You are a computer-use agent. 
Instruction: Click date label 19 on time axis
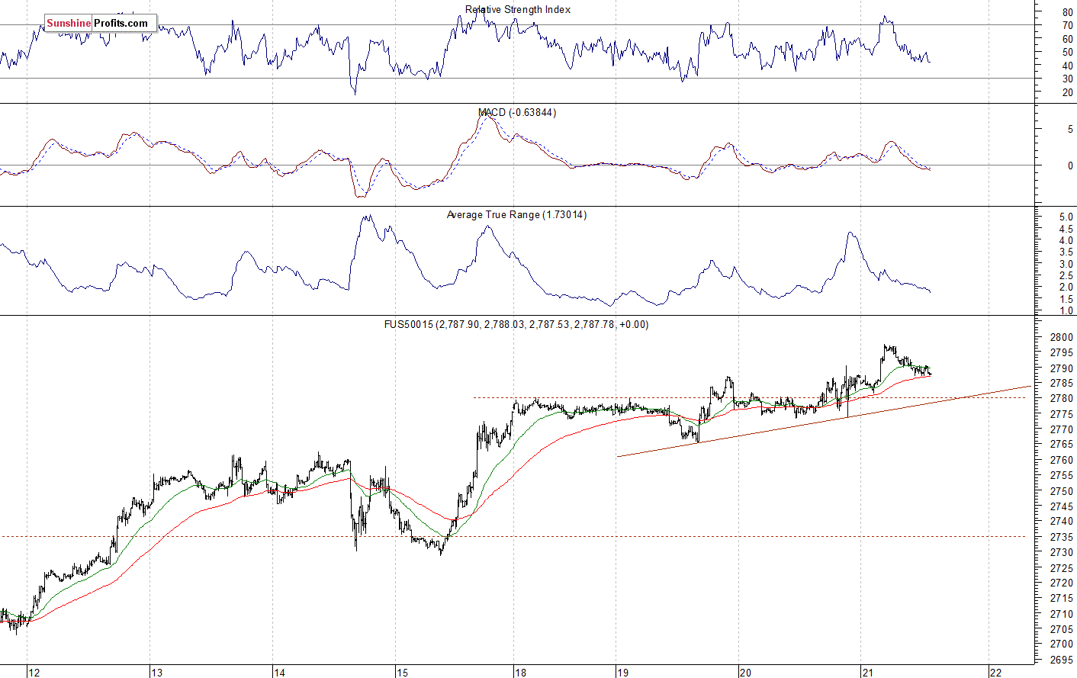pos(622,672)
